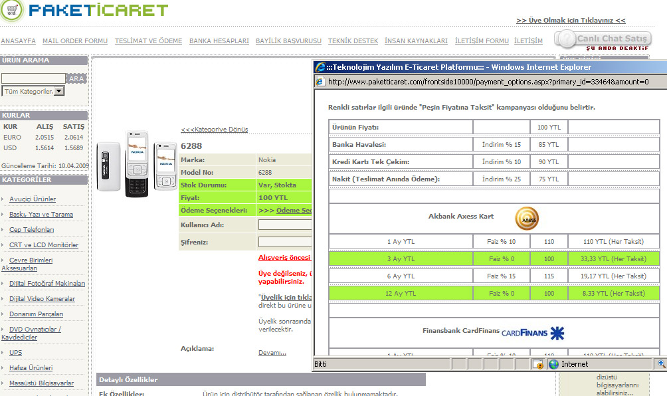Viewport: 667px width, 396px height.
Task: Open Donanım Parçaları category
Action: click(x=36, y=314)
